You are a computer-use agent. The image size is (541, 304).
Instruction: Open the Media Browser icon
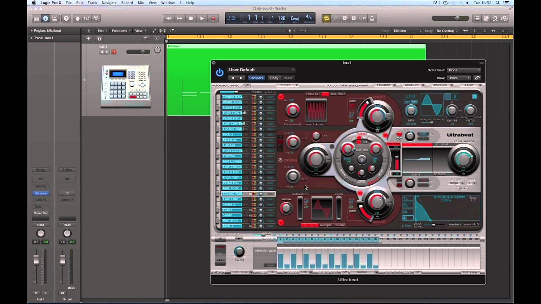click(x=505, y=19)
